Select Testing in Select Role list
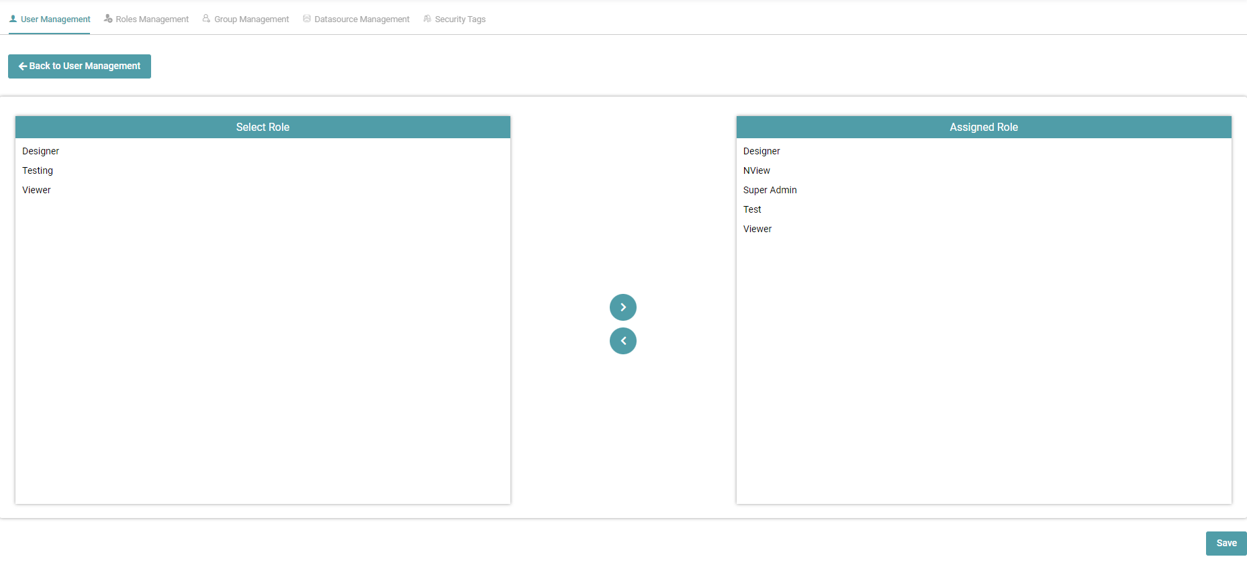The image size is (1247, 565). (x=38, y=171)
